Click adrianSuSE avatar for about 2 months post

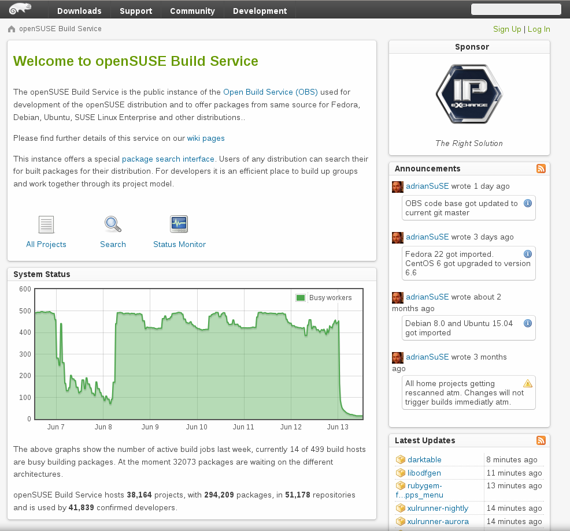[x=398, y=298]
